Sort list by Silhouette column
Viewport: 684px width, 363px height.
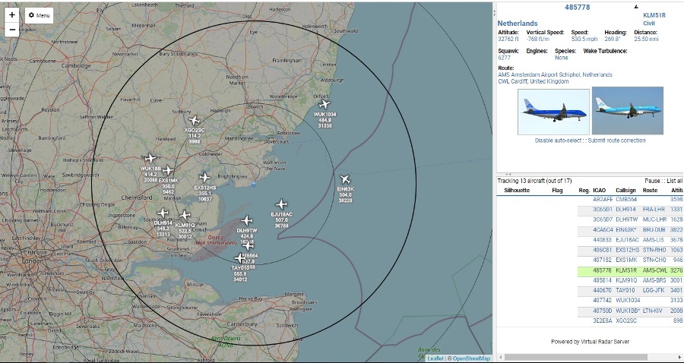coord(517,191)
